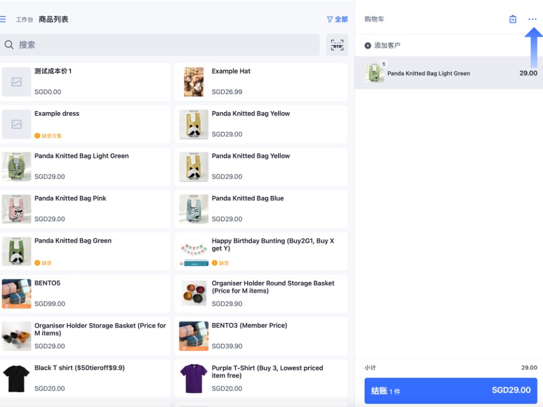Click Round Storage Basket product image
543x407 pixels.
click(x=194, y=294)
